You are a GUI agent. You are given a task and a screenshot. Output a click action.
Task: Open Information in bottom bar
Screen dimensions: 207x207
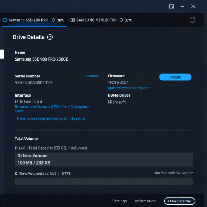click(145, 201)
